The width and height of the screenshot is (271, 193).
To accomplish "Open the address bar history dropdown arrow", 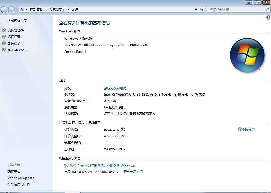I will pyautogui.click(x=196, y=10).
